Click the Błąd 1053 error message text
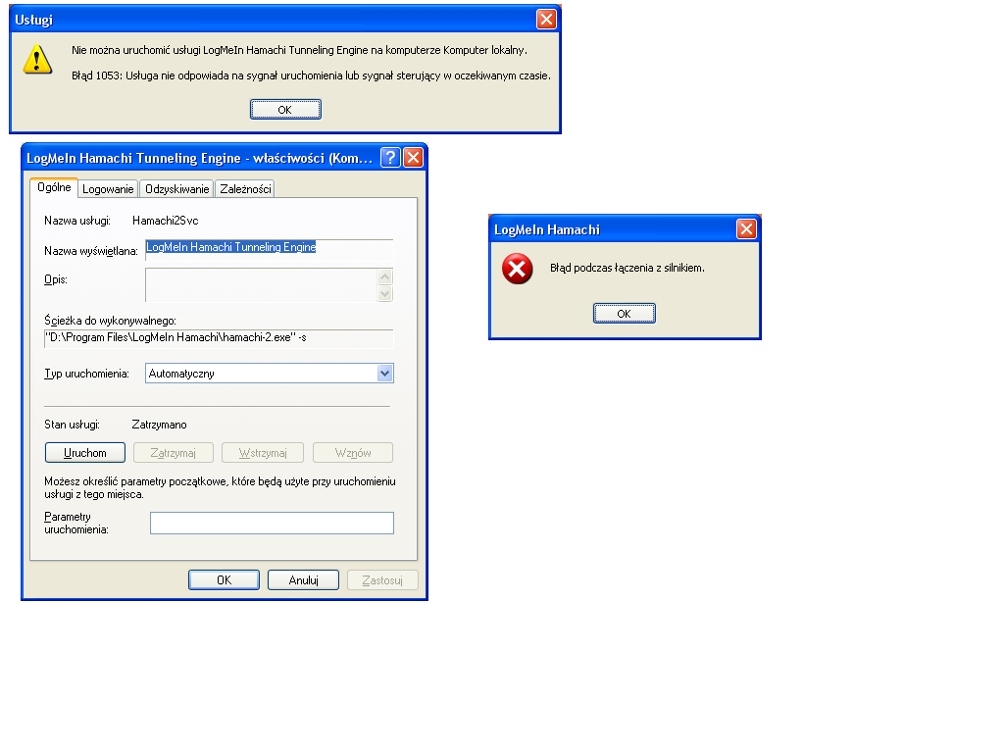 (x=311, y=75)
